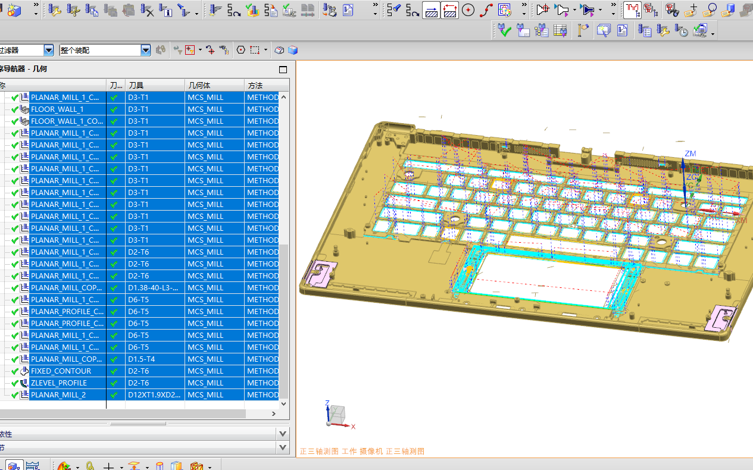
Task: Open the filter type dropdown
Action: (49, 51)
